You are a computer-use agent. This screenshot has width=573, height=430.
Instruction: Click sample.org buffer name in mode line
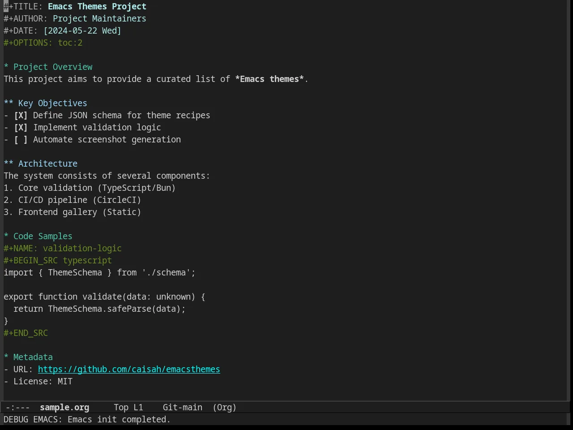coord(64,407)
